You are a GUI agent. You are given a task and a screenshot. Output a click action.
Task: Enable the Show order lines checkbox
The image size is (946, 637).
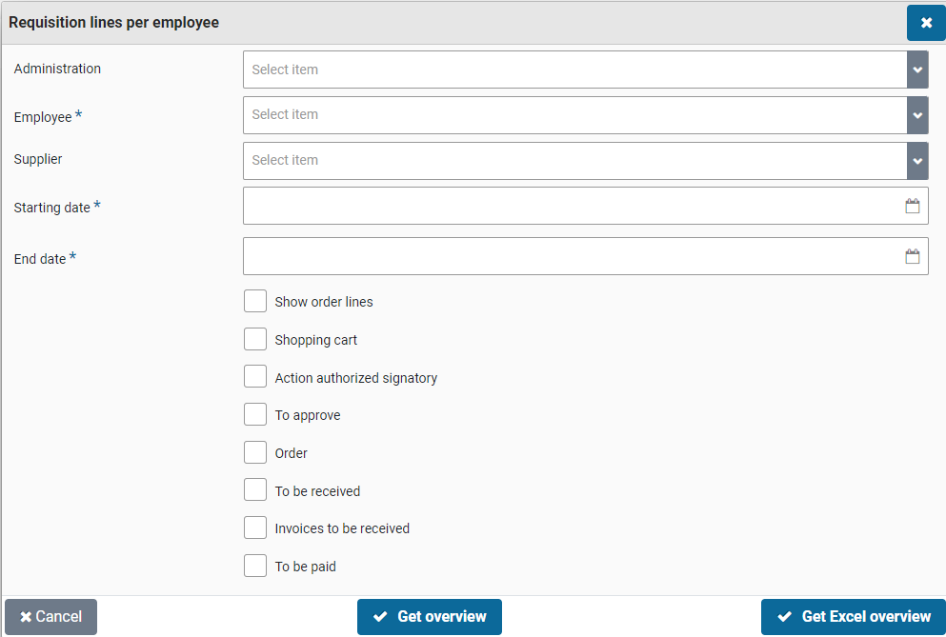pos(255,301)
